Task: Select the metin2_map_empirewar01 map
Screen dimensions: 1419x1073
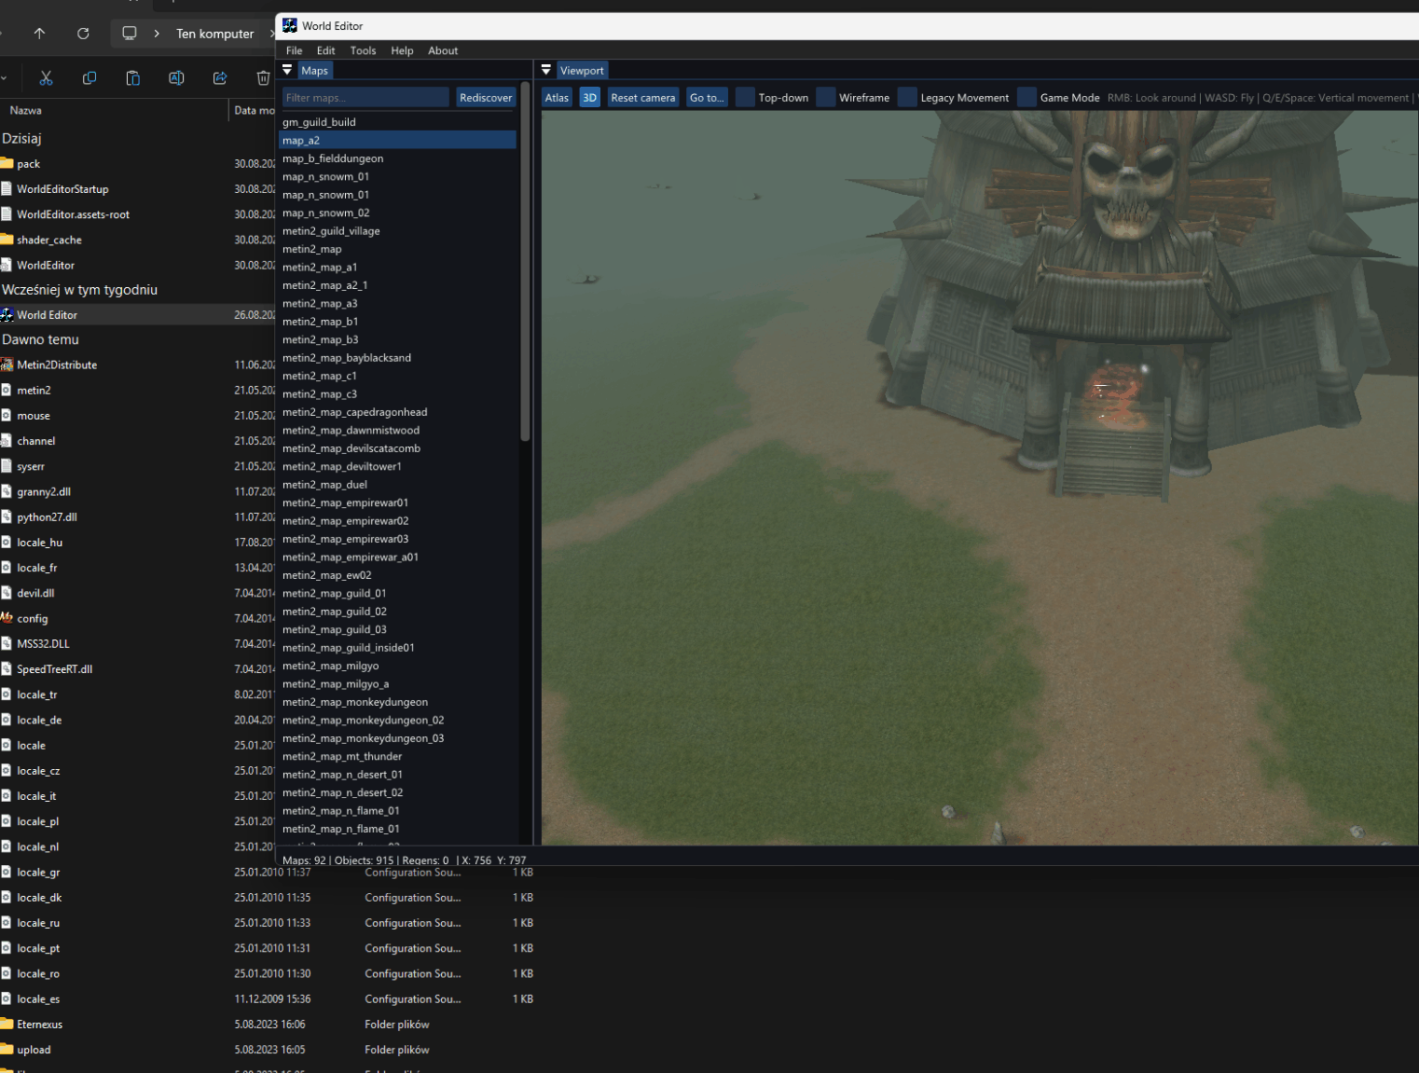Action: (x=397, y=502)
